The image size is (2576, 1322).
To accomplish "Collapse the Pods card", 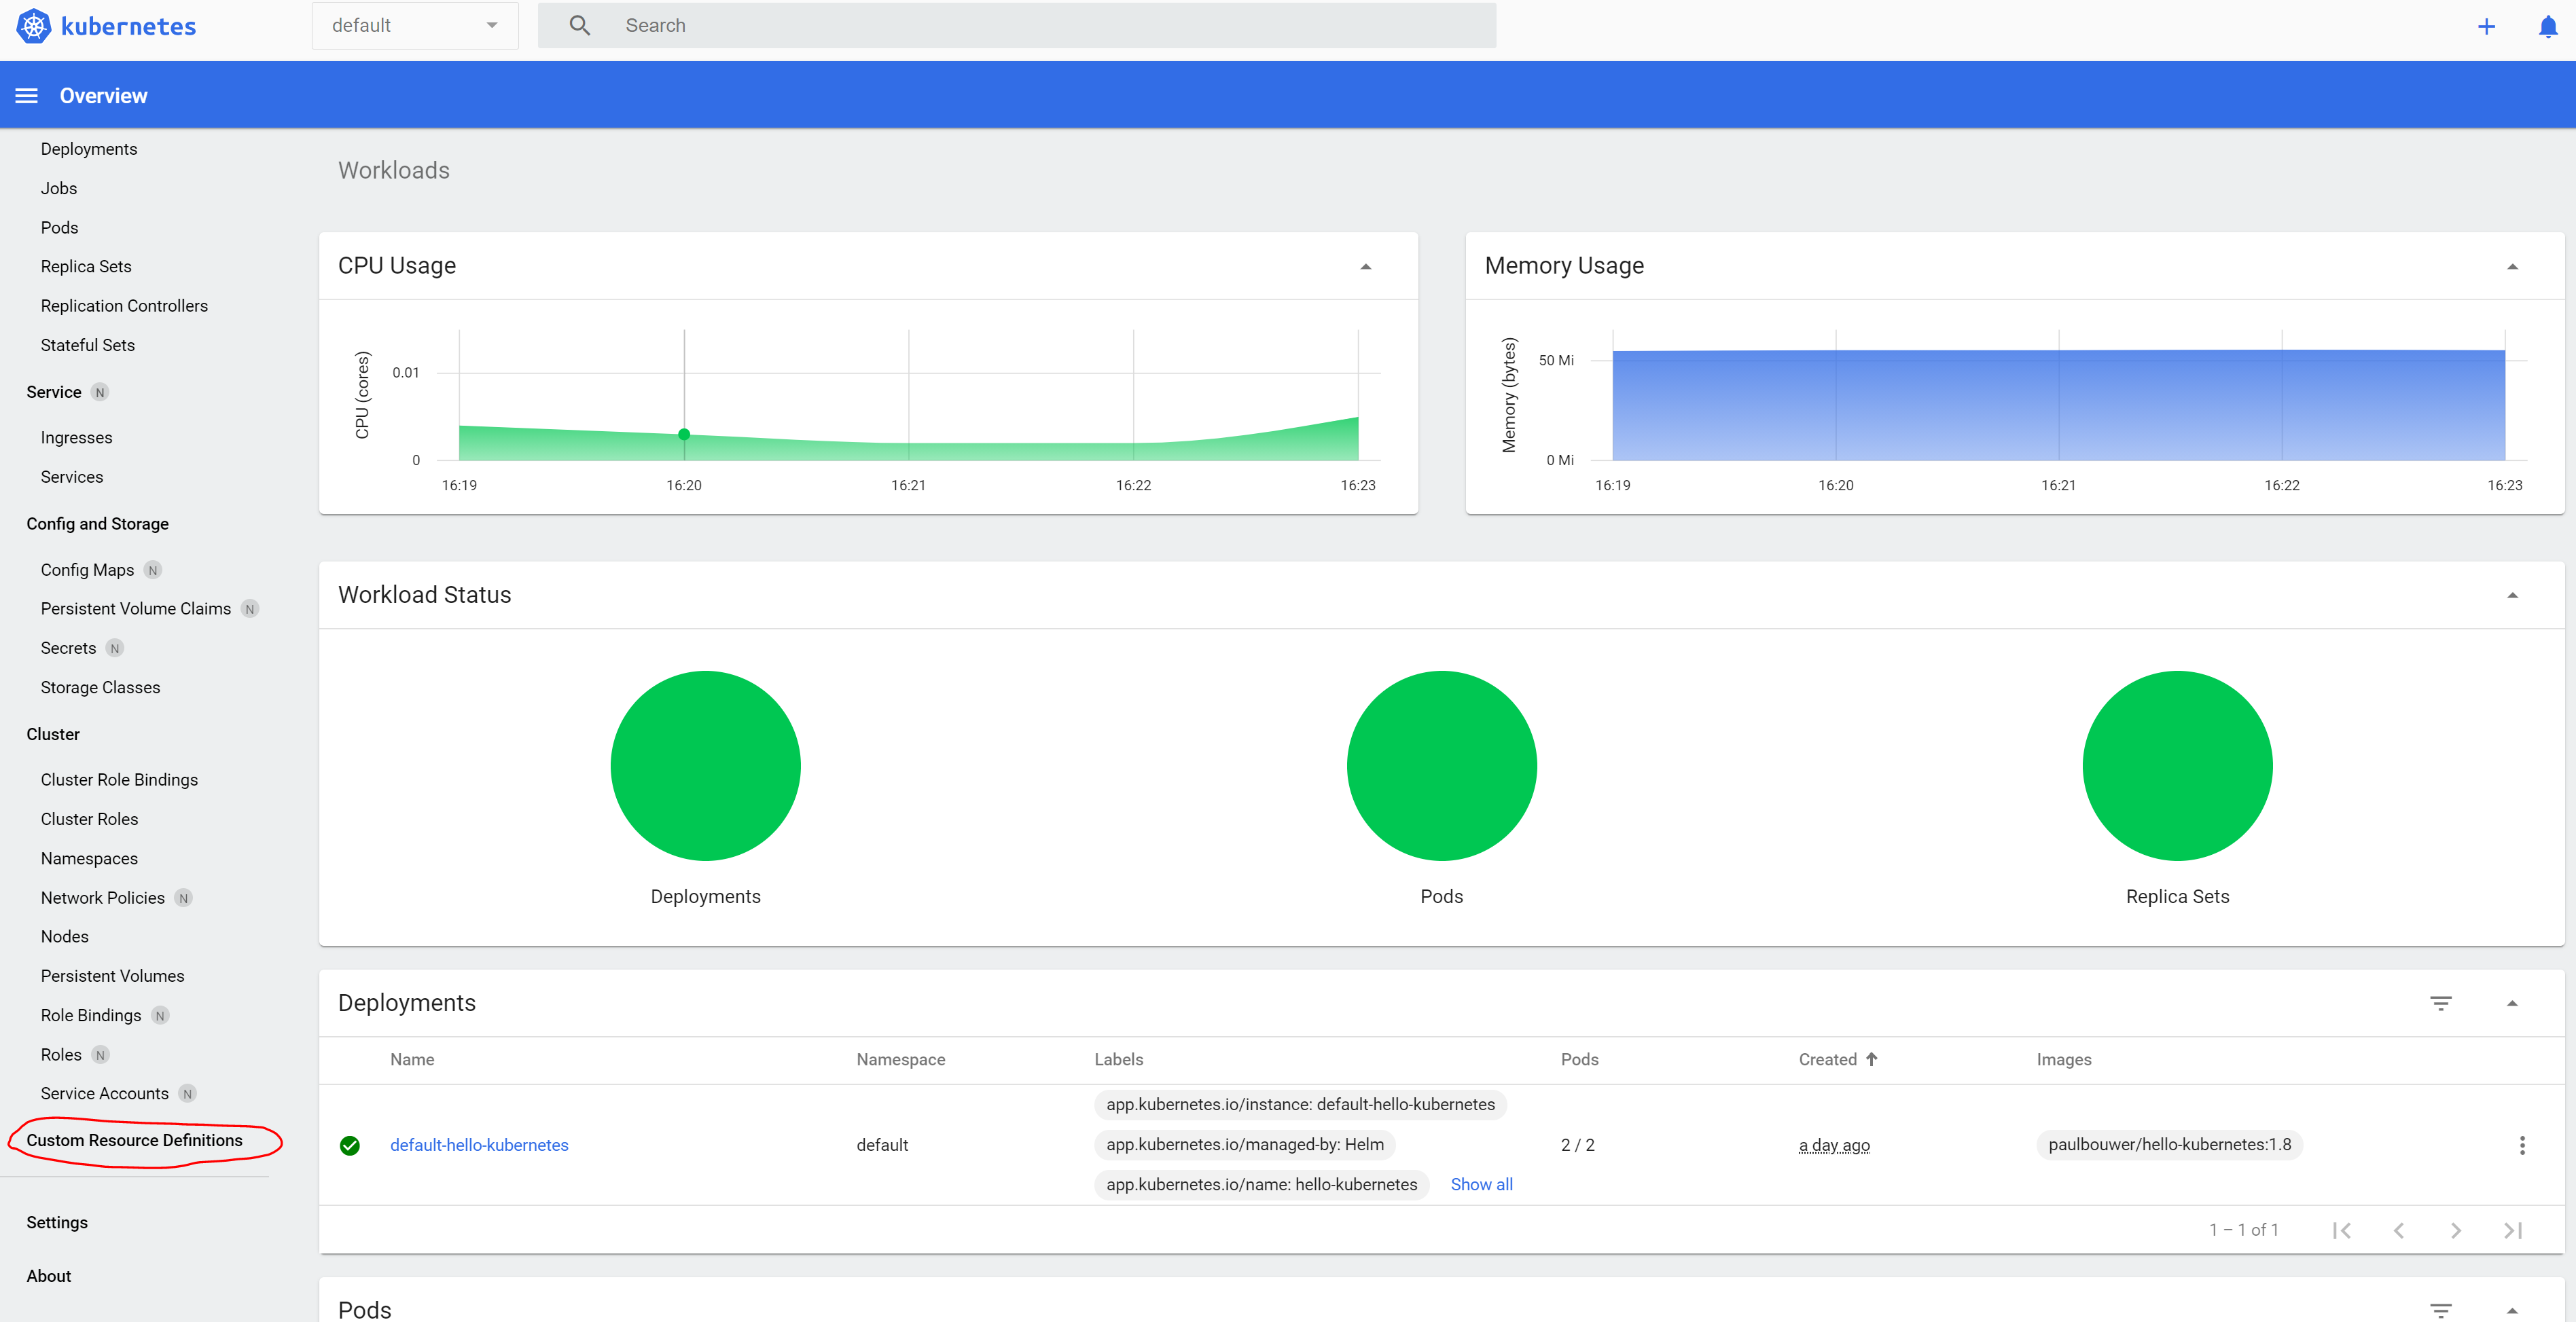I will [2512, 1310].
